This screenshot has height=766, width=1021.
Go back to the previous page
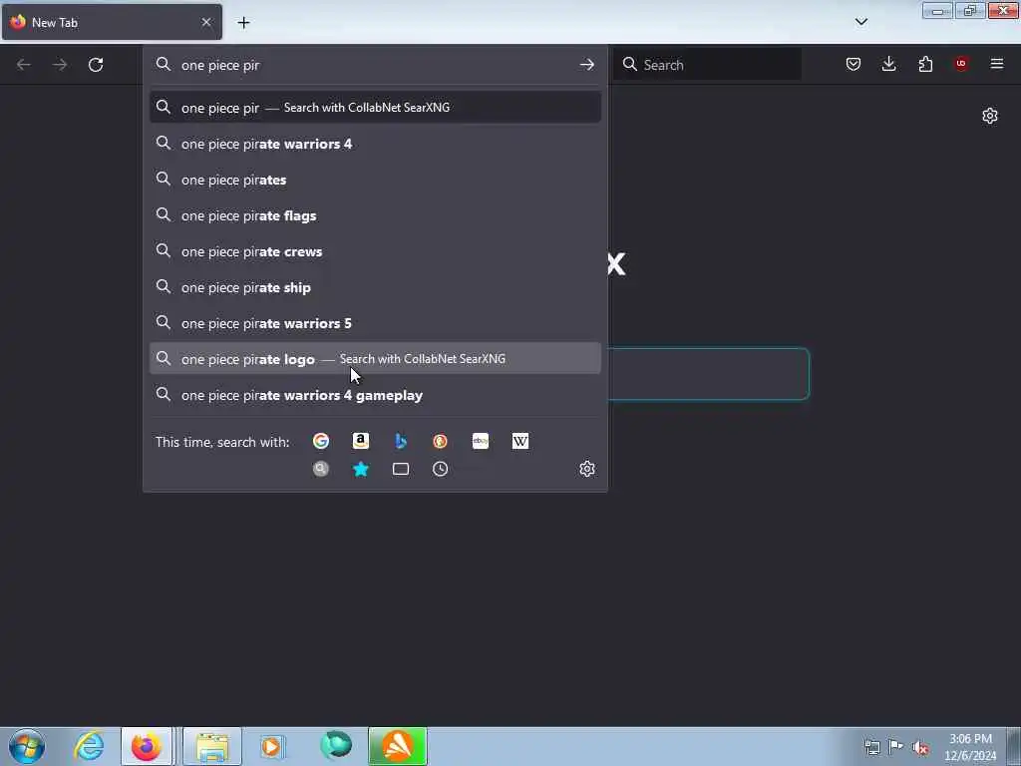tap(24, 65)
